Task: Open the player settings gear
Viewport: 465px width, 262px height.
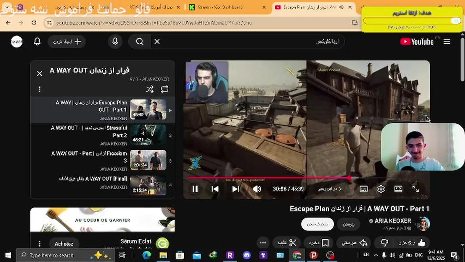Action: pyautogui.click(x=381, y=189)
